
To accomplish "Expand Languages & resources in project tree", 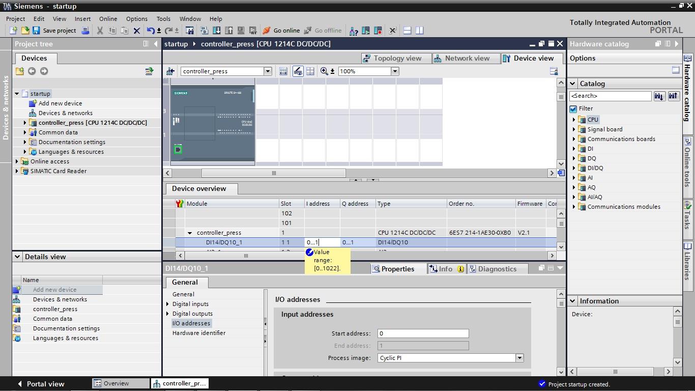I will pyautogui.click(x=25, y=152).
